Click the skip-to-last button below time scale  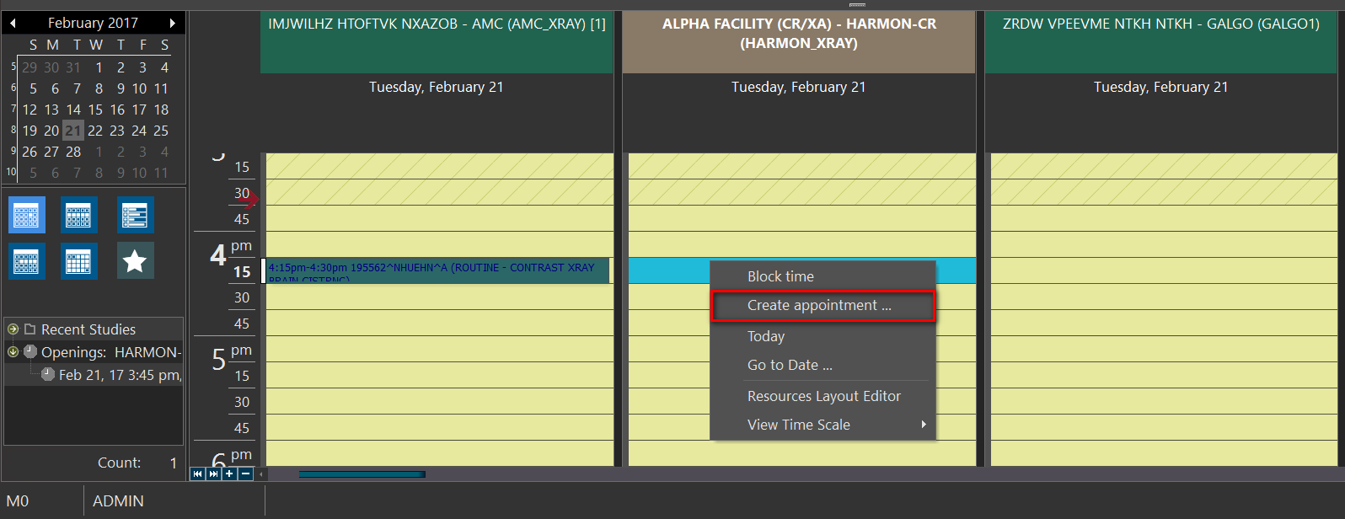click(x=213, y=474)
